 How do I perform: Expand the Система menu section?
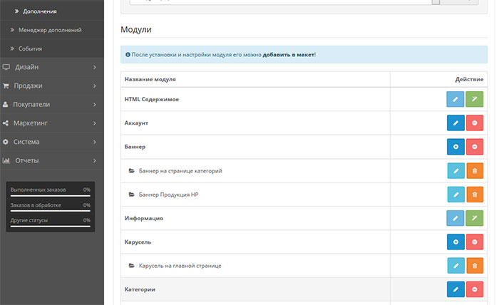click(51, 141)
